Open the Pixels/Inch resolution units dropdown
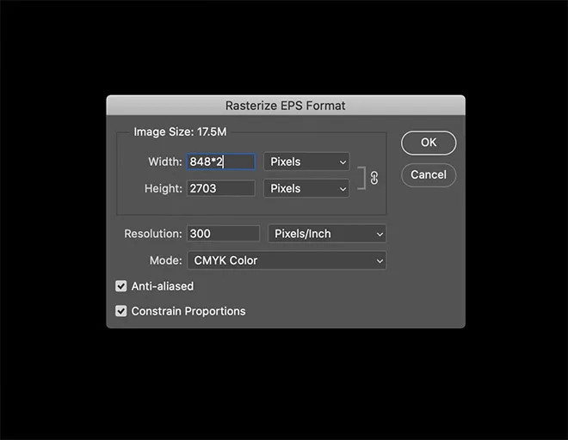Viewport: 568px width, 440px height. [327, 234]
